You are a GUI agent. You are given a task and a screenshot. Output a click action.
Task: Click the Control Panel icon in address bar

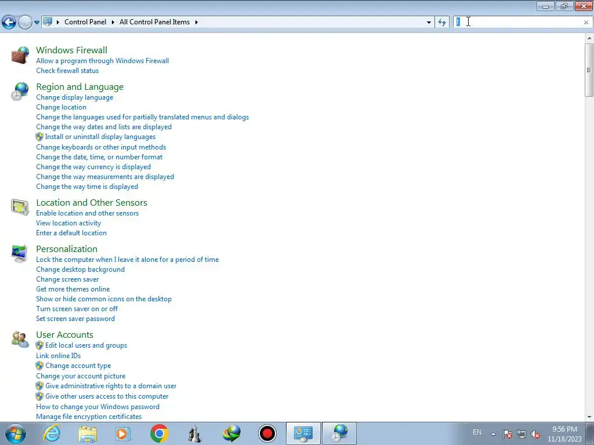coord(48,22)
